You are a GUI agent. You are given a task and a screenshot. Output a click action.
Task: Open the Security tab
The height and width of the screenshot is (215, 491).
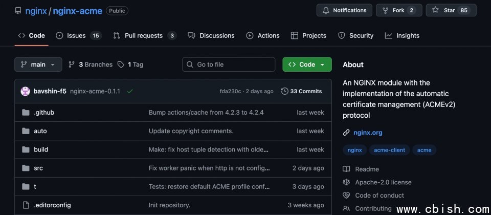356,36
